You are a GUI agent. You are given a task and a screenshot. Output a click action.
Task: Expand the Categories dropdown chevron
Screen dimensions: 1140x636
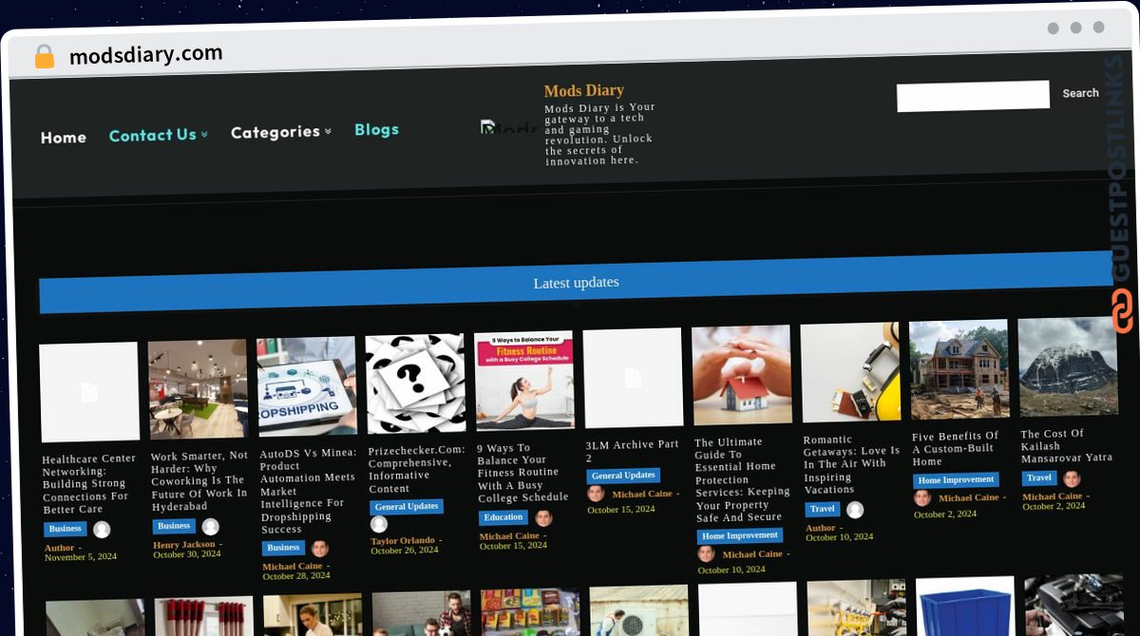click(328, 131)
